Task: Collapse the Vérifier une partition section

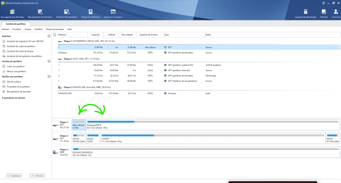Action: 49,77
